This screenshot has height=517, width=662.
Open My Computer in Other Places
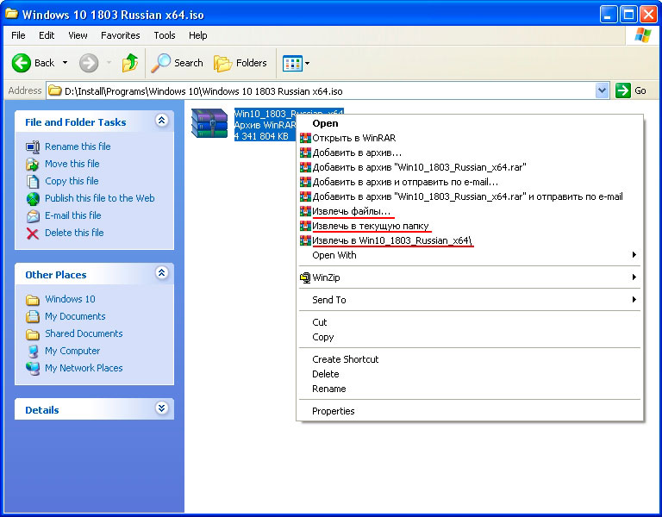pyautogui.click(x=72, y=352)
